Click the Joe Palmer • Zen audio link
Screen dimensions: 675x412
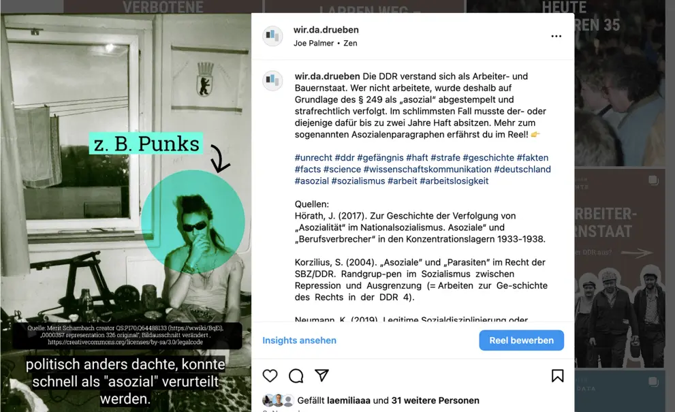point(325,43)
